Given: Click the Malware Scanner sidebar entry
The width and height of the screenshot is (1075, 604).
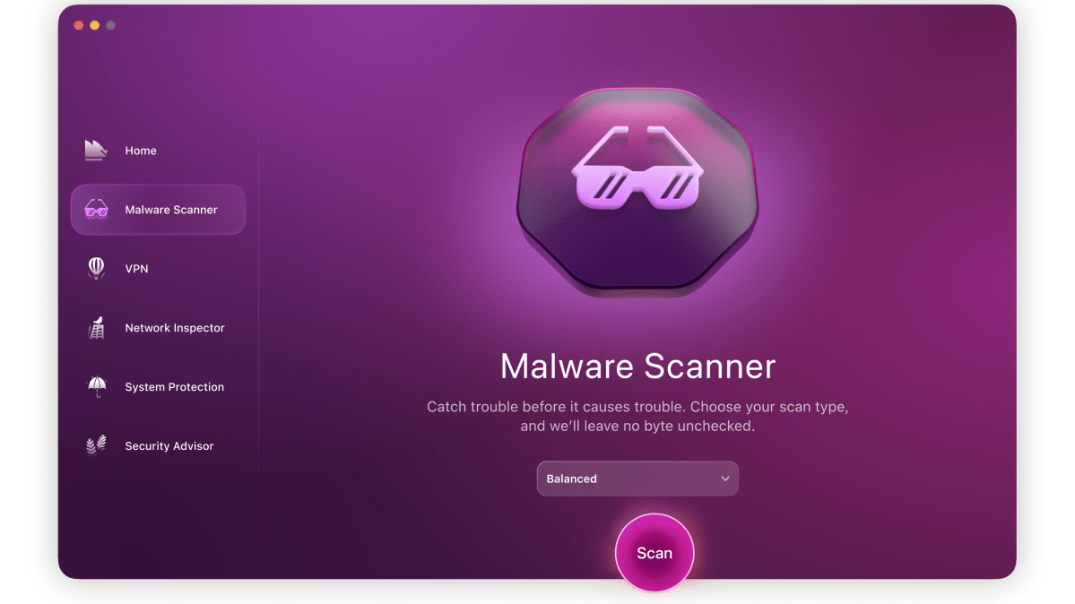Looking at the screenshot, I should pos(158,209).
